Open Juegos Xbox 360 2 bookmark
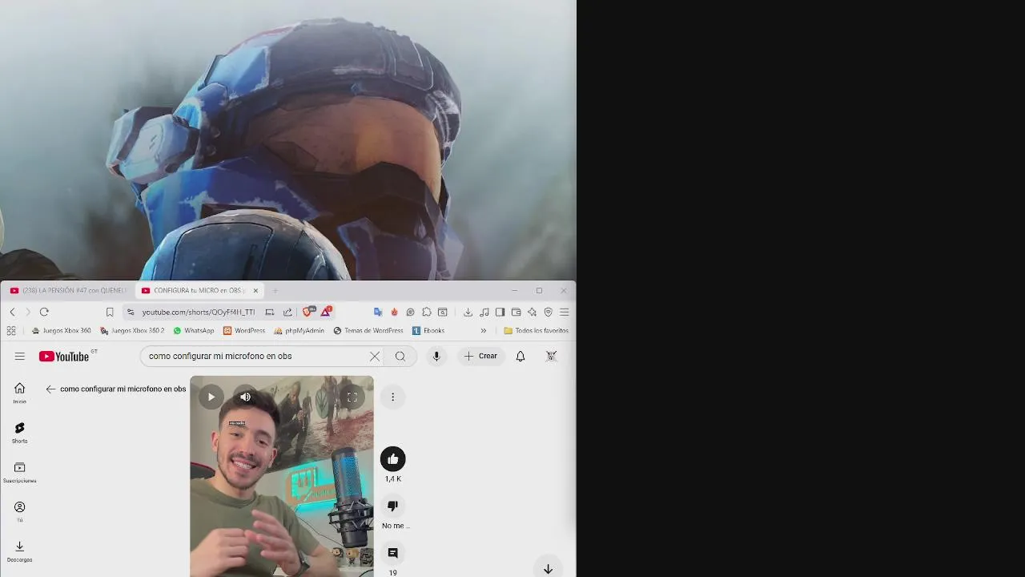Screen dimensions: 1025x577 click(x=132, y=330)
